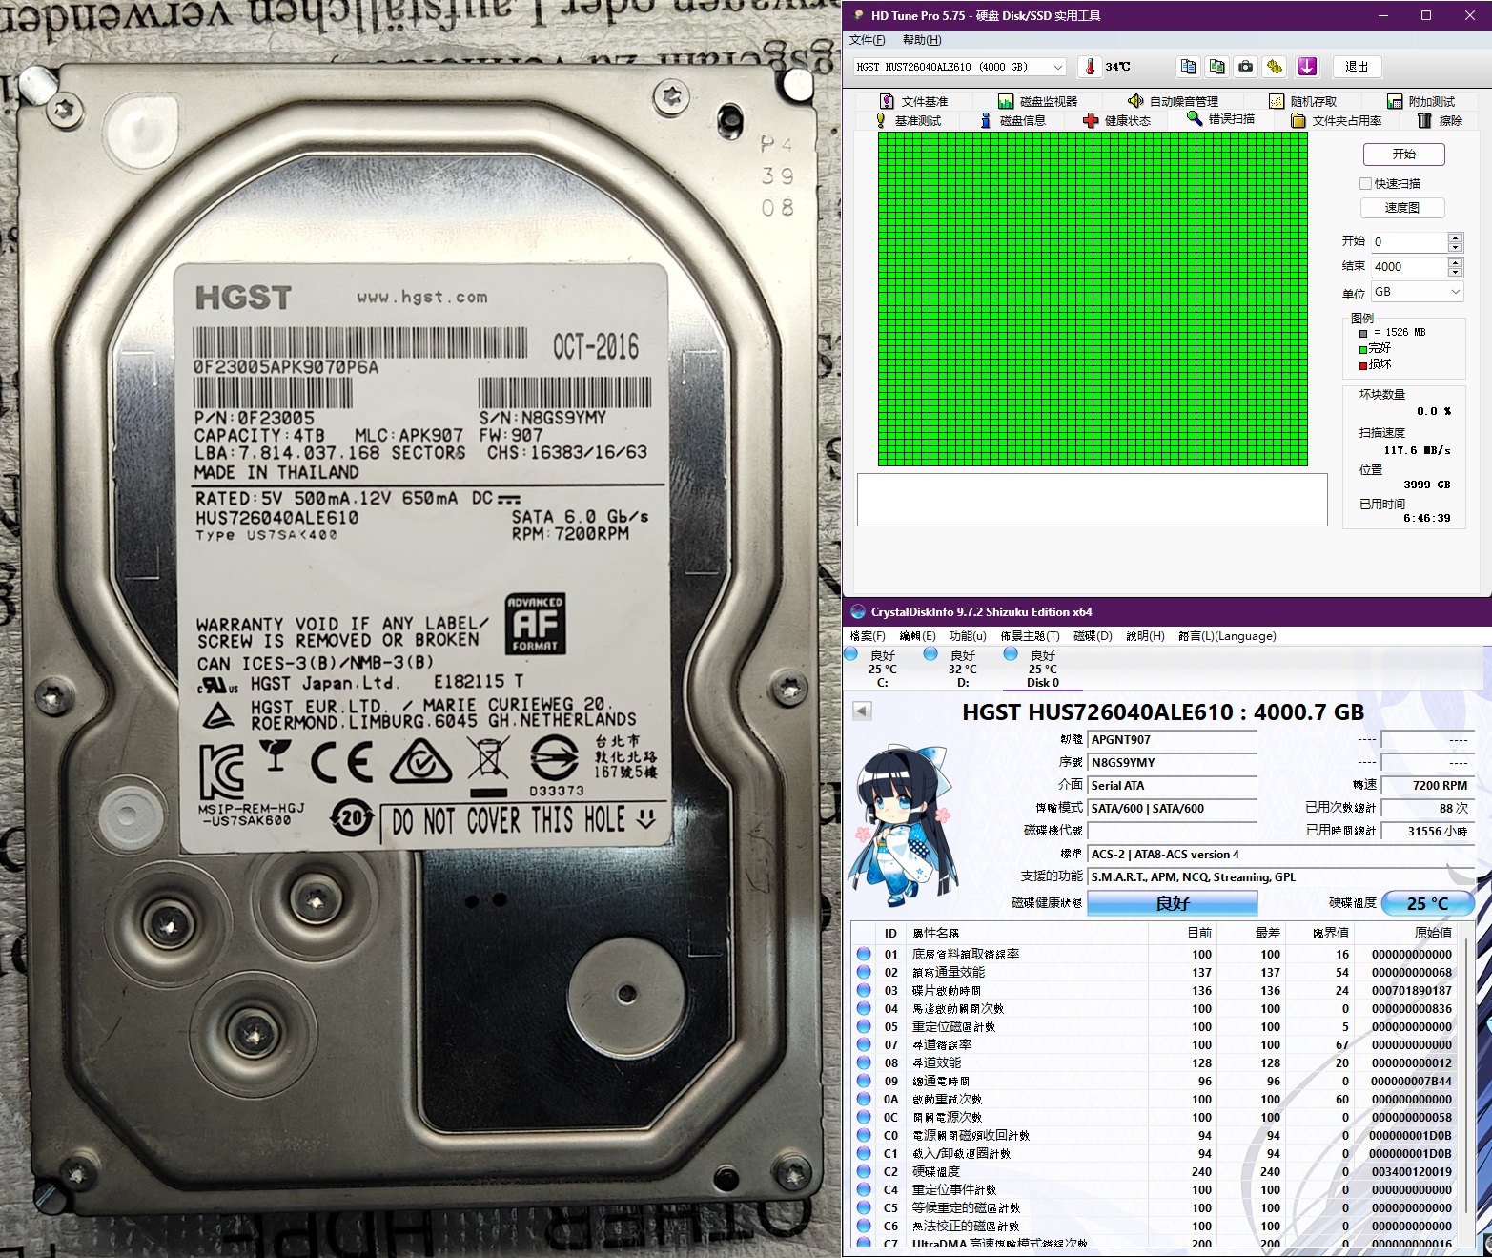This screenshot has width=1492, height=1258.
Task: Click the 7200 RPM rotation rate value
Action: pos(1427,786)
